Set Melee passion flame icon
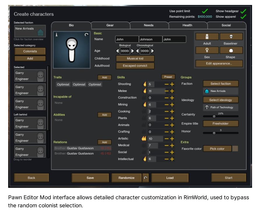The width and height of the screenshot is (255, 212). pos(145,91)
